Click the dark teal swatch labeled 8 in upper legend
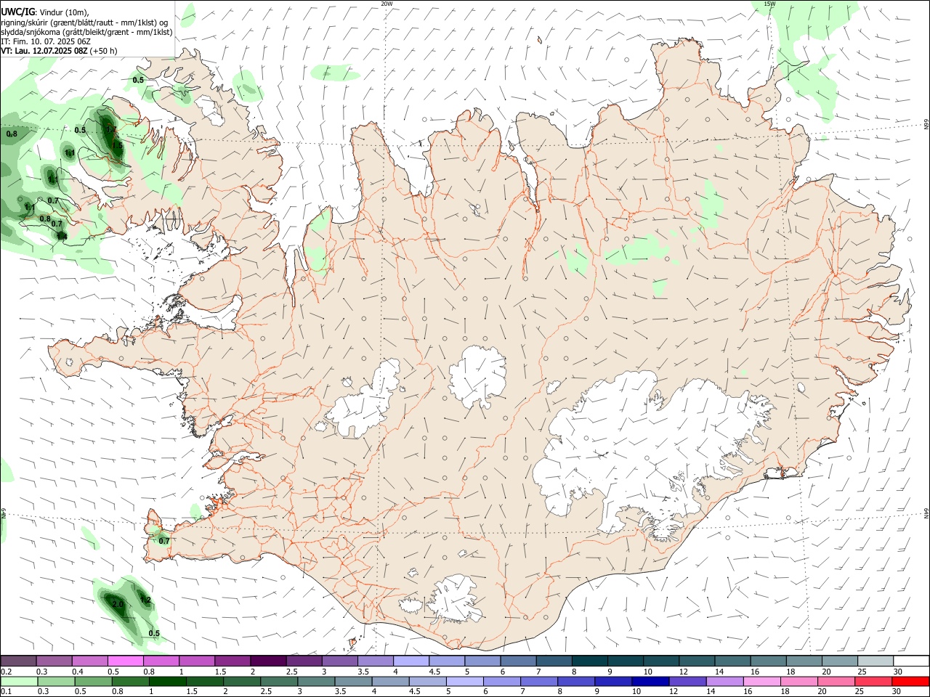The width and height of the screenshot is (930, 697). pos(591,661)
